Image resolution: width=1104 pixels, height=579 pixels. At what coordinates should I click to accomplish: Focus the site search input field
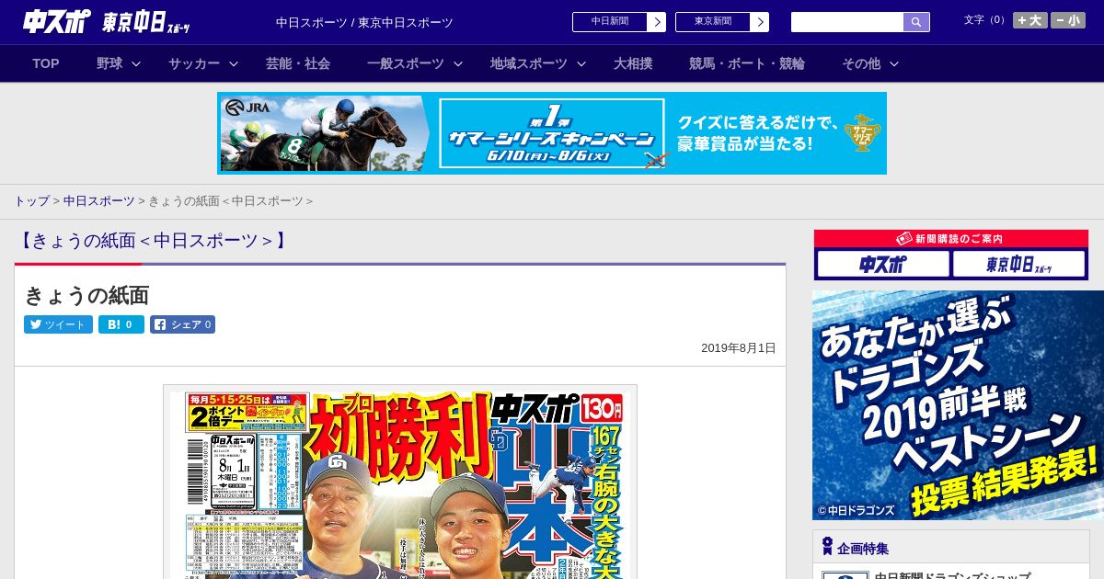tap(847, 22)
